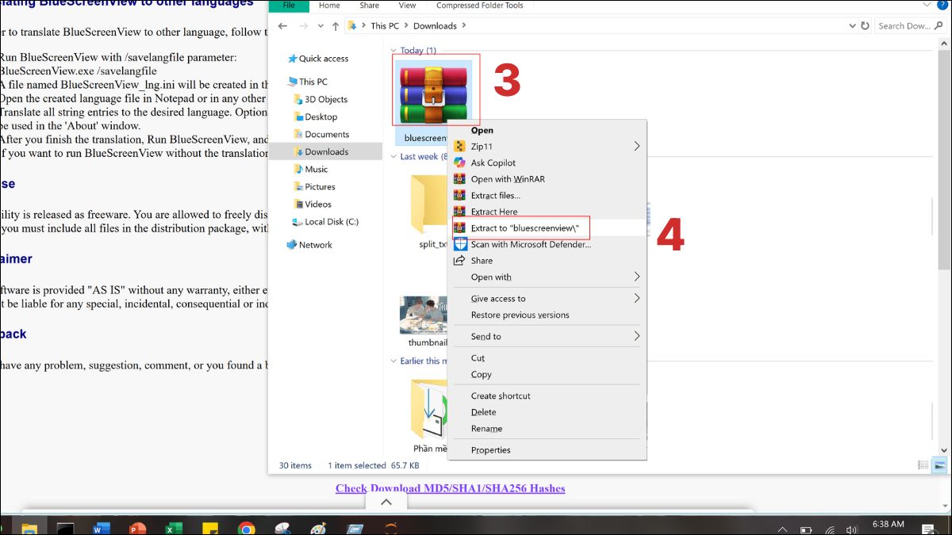This screenshot has width=952, height=535.
Task: Click the Wi-Fi network tray icon
Action: point(830,529)
